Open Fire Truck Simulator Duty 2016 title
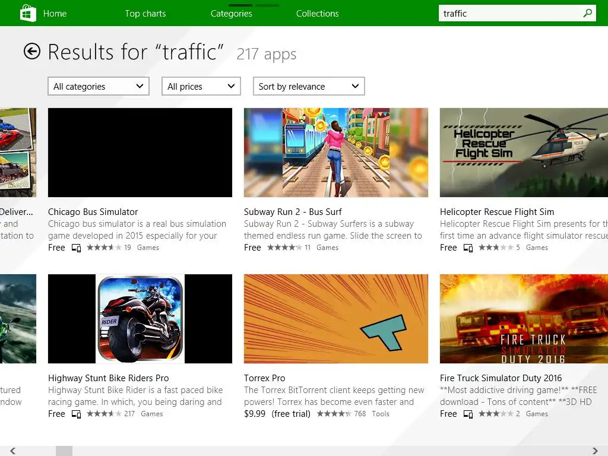 [x=501, y=378]
